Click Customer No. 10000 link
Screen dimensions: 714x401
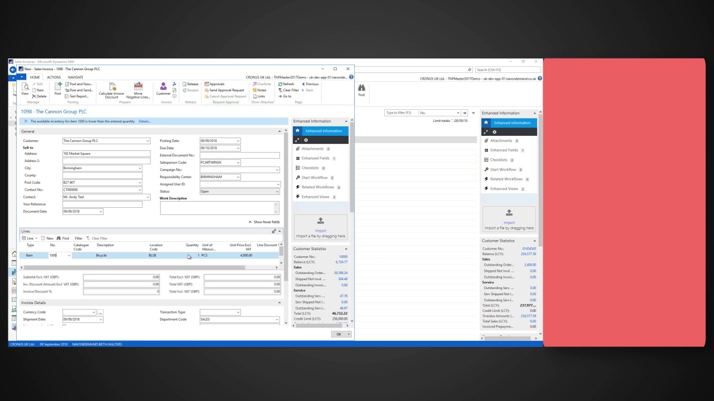coord(342,256)
